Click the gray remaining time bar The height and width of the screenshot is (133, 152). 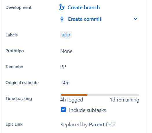(113, 95)
